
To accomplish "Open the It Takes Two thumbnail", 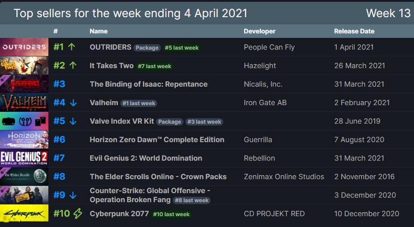I will (x=24, y=65).
